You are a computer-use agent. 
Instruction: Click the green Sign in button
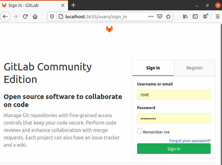(174, 149)
